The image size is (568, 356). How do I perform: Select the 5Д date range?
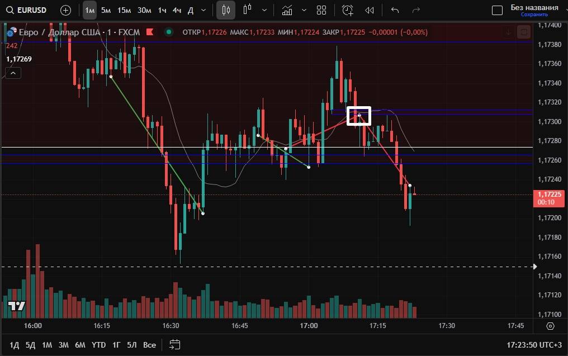pyautogui.click(x=30, y=345)
